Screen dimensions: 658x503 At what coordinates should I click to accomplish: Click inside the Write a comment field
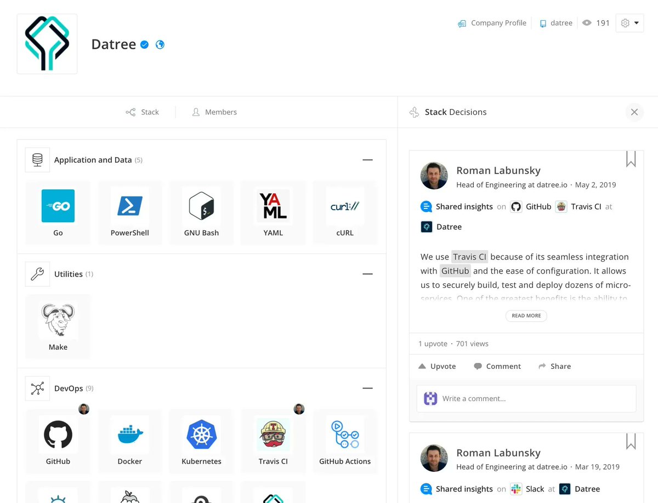pyautogui.click(x=526, y=398)
